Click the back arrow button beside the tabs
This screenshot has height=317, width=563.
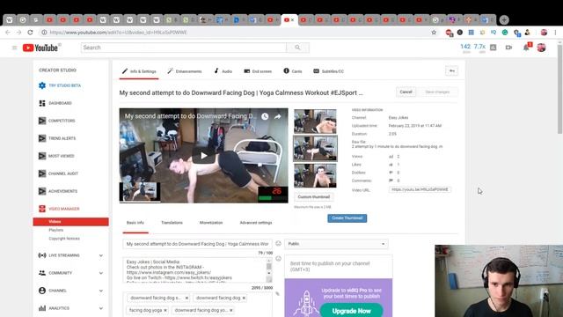click(x=451, y=70)
